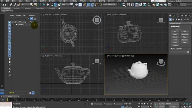Switch to the Object Paint ribbon tab

point(40,8)
